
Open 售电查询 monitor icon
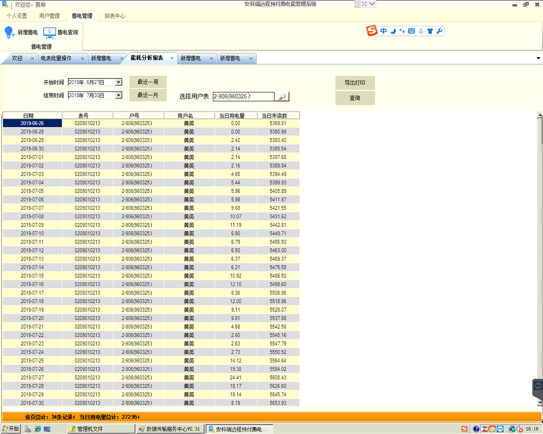tap(49, 32)
